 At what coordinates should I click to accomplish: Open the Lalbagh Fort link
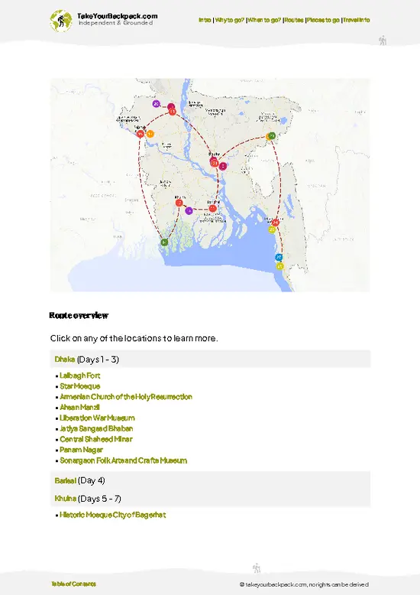tap(80, 376)
